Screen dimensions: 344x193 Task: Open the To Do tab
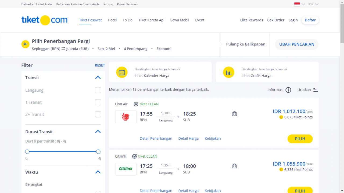(x=128, y=20)
